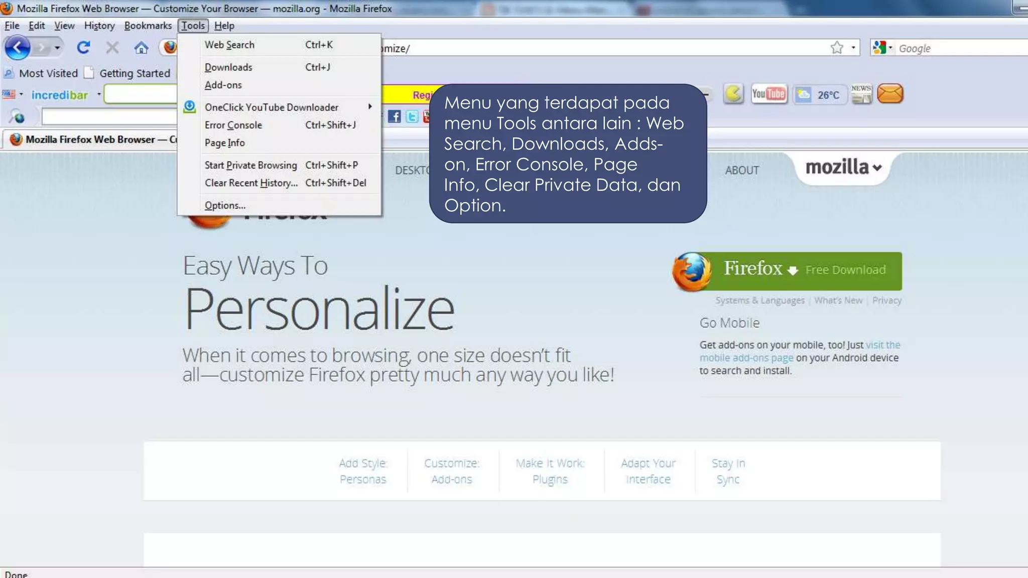Open Error Console from Tools menu
The width and height of the screenshot is (1028, 578).
point(280,125)
